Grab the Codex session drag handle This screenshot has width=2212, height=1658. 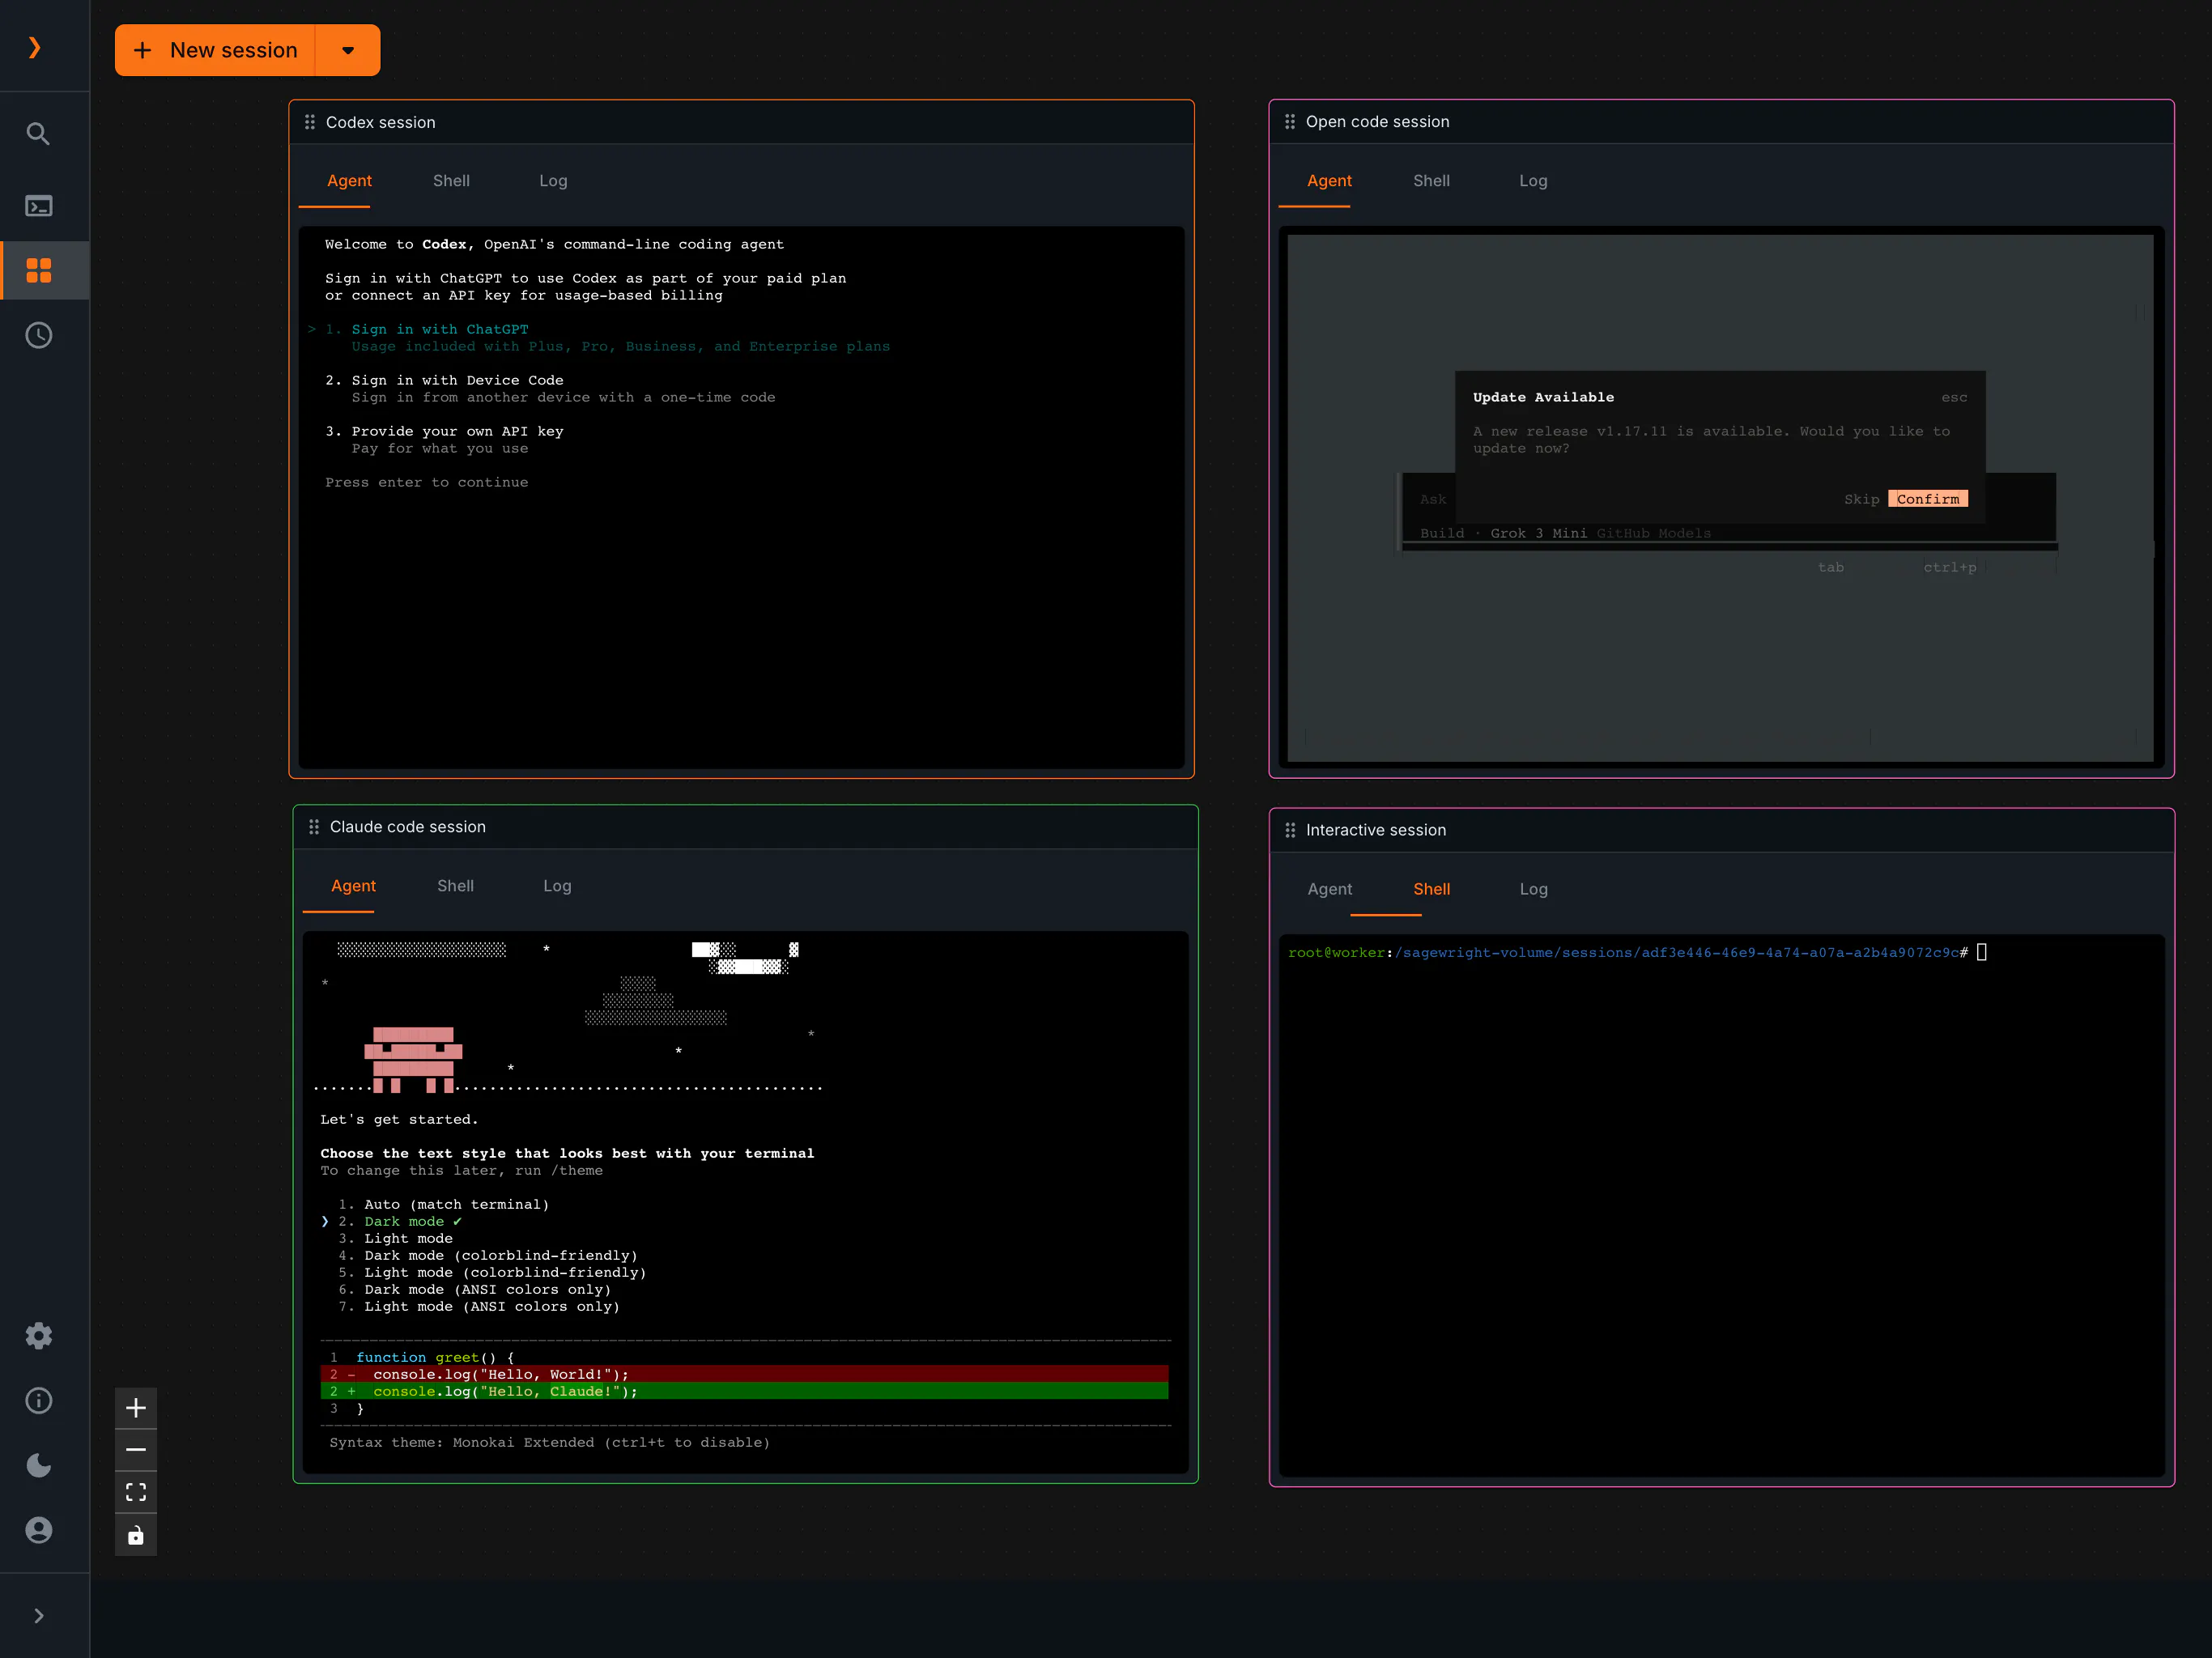(x=310, y=122)
